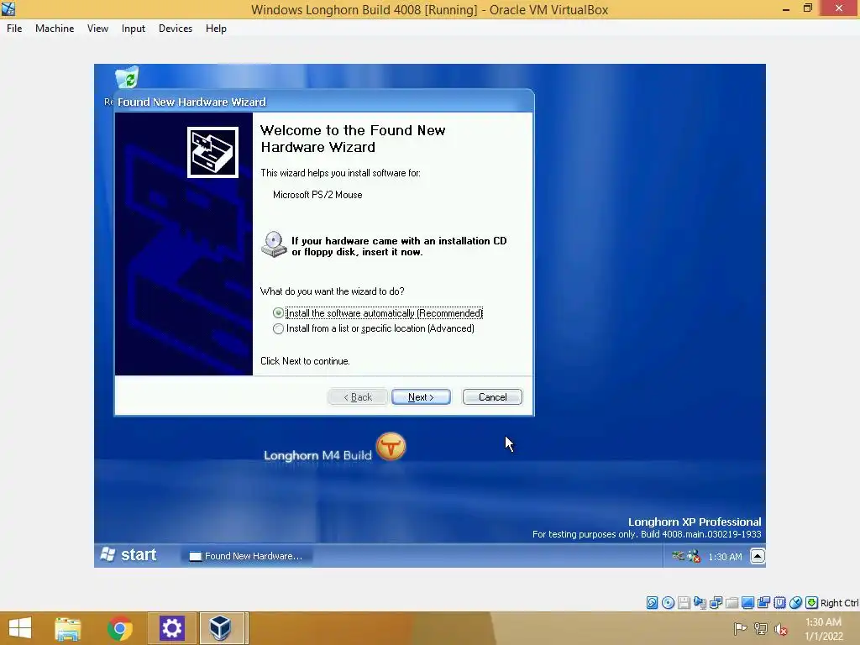Click the hardware wizard box icon
The height and width of the screenshot is (645, 860).
point(212,153)
